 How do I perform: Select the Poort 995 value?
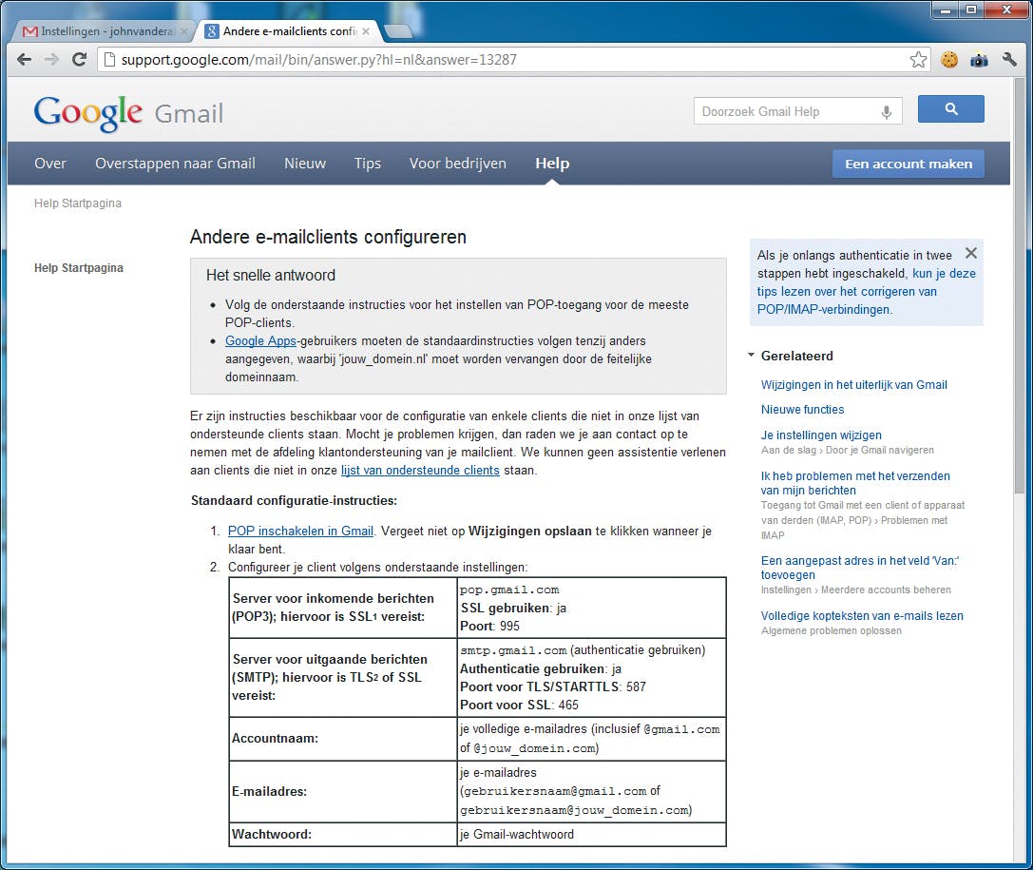pyautogui.click(x=489, y=626)
